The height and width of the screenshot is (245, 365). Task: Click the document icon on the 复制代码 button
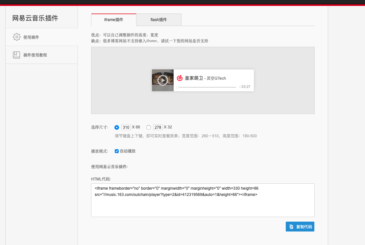pyautogui.click(x=291, y=227)
